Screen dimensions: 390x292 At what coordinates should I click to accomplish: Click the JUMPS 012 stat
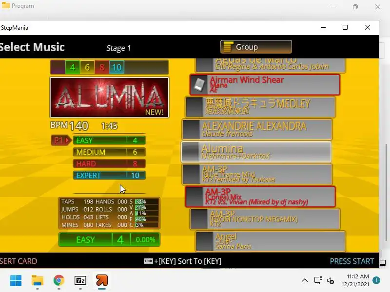click(x=78, y=210)
